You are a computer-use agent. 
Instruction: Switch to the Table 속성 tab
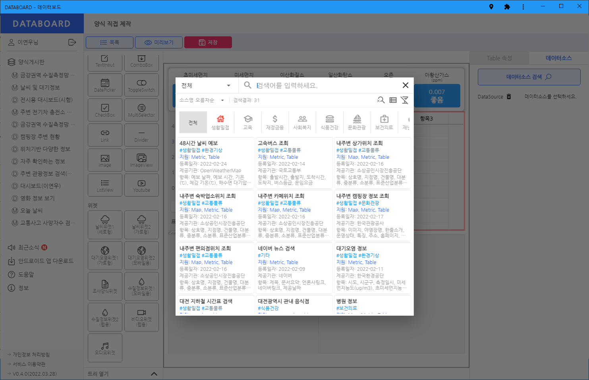tap(500, 58)
